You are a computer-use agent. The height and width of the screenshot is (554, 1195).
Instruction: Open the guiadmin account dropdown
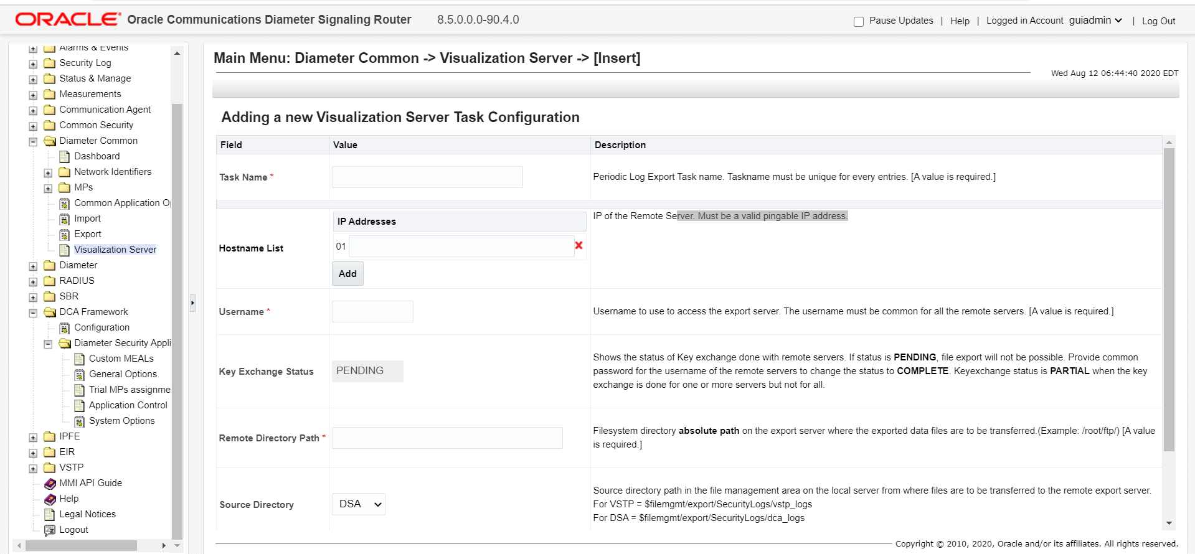pos(1095,20)
